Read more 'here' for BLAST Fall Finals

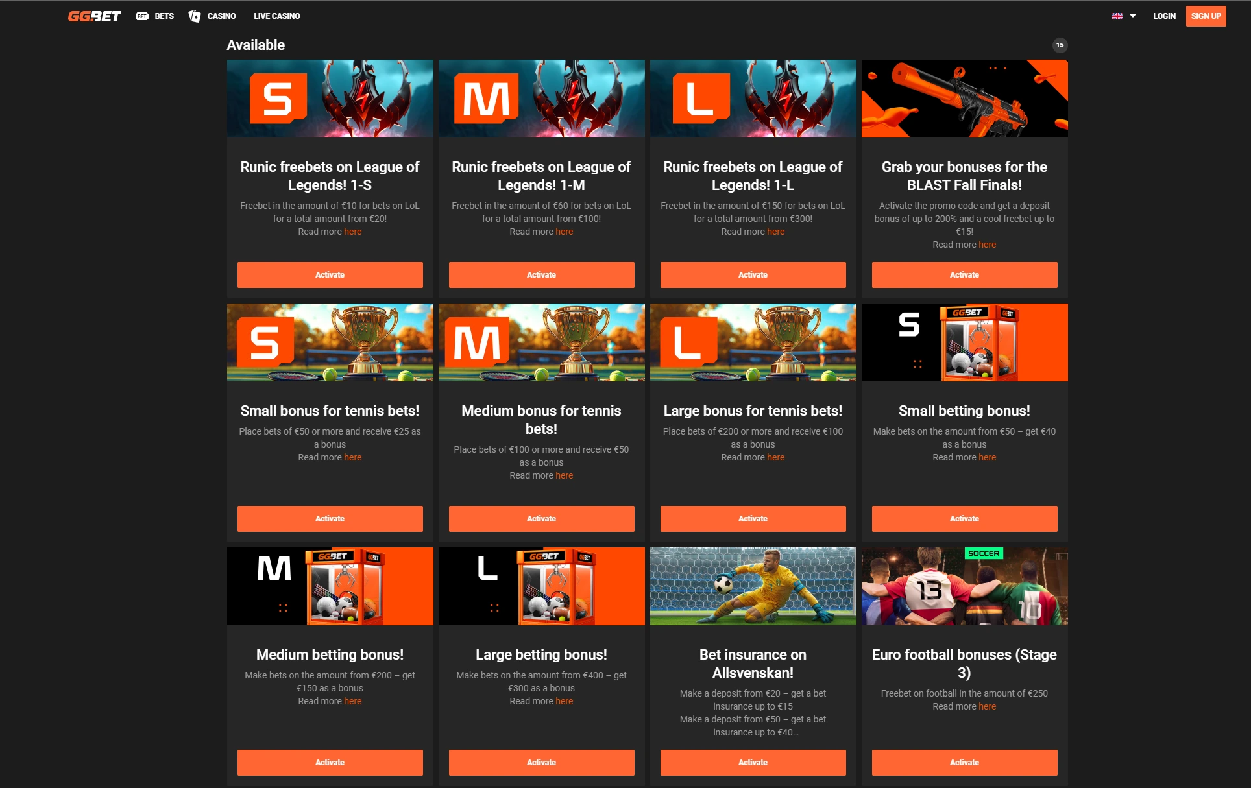click(988, 245)
